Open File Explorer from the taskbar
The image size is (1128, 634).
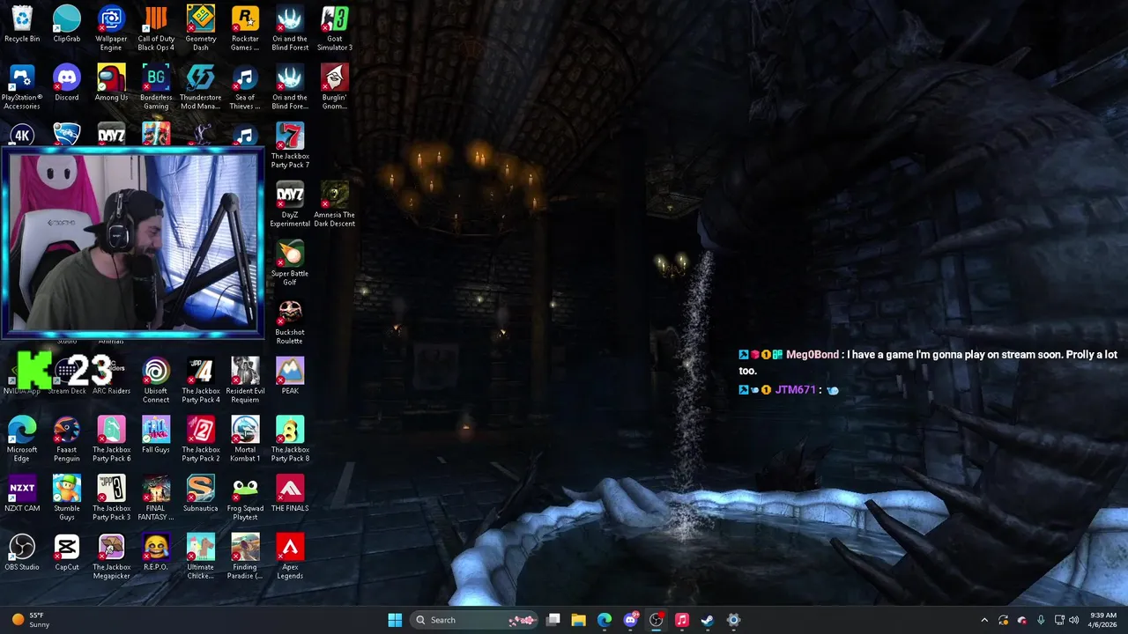click(x=579, y=620)
